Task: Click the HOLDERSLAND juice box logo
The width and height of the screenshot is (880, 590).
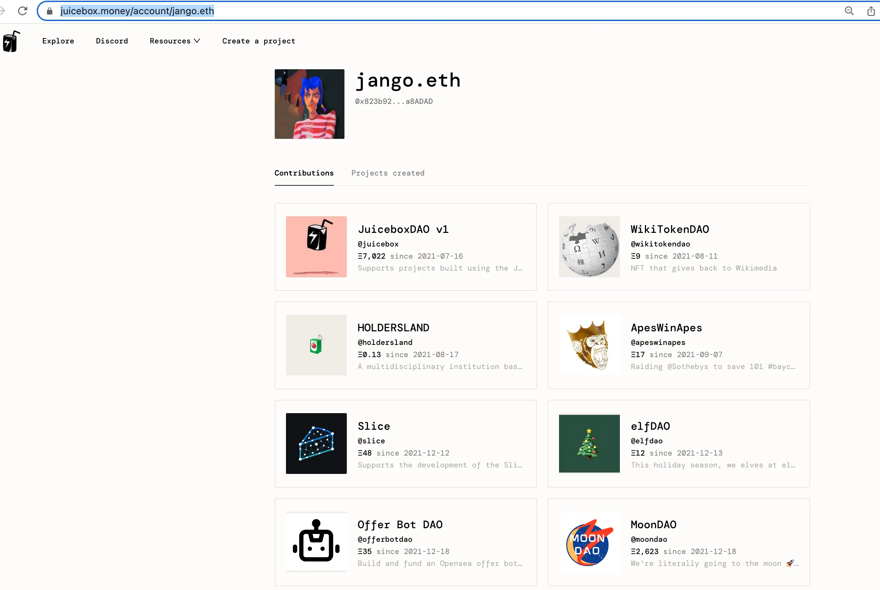Action: coord(316,345)
